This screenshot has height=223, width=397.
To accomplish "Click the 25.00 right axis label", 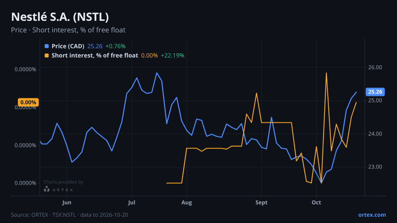I will pyautogui.click(x=376, y=100).
